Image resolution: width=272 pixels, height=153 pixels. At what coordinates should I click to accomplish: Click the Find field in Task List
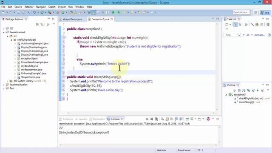[232, 35]
